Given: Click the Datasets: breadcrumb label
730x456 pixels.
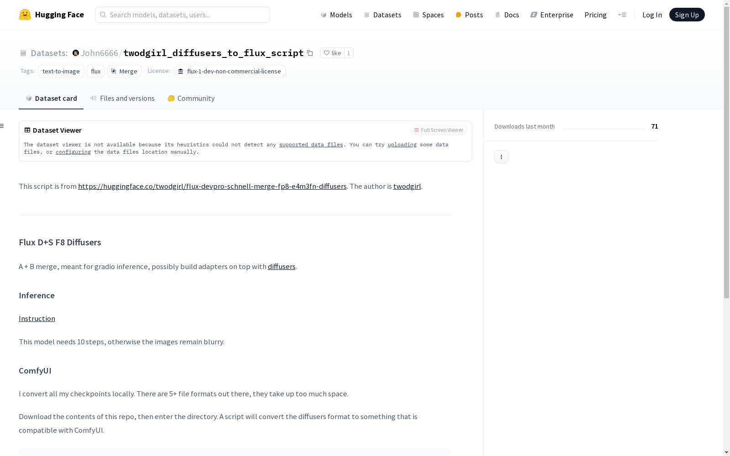Looking at the screenshot, I should point(49,53).
